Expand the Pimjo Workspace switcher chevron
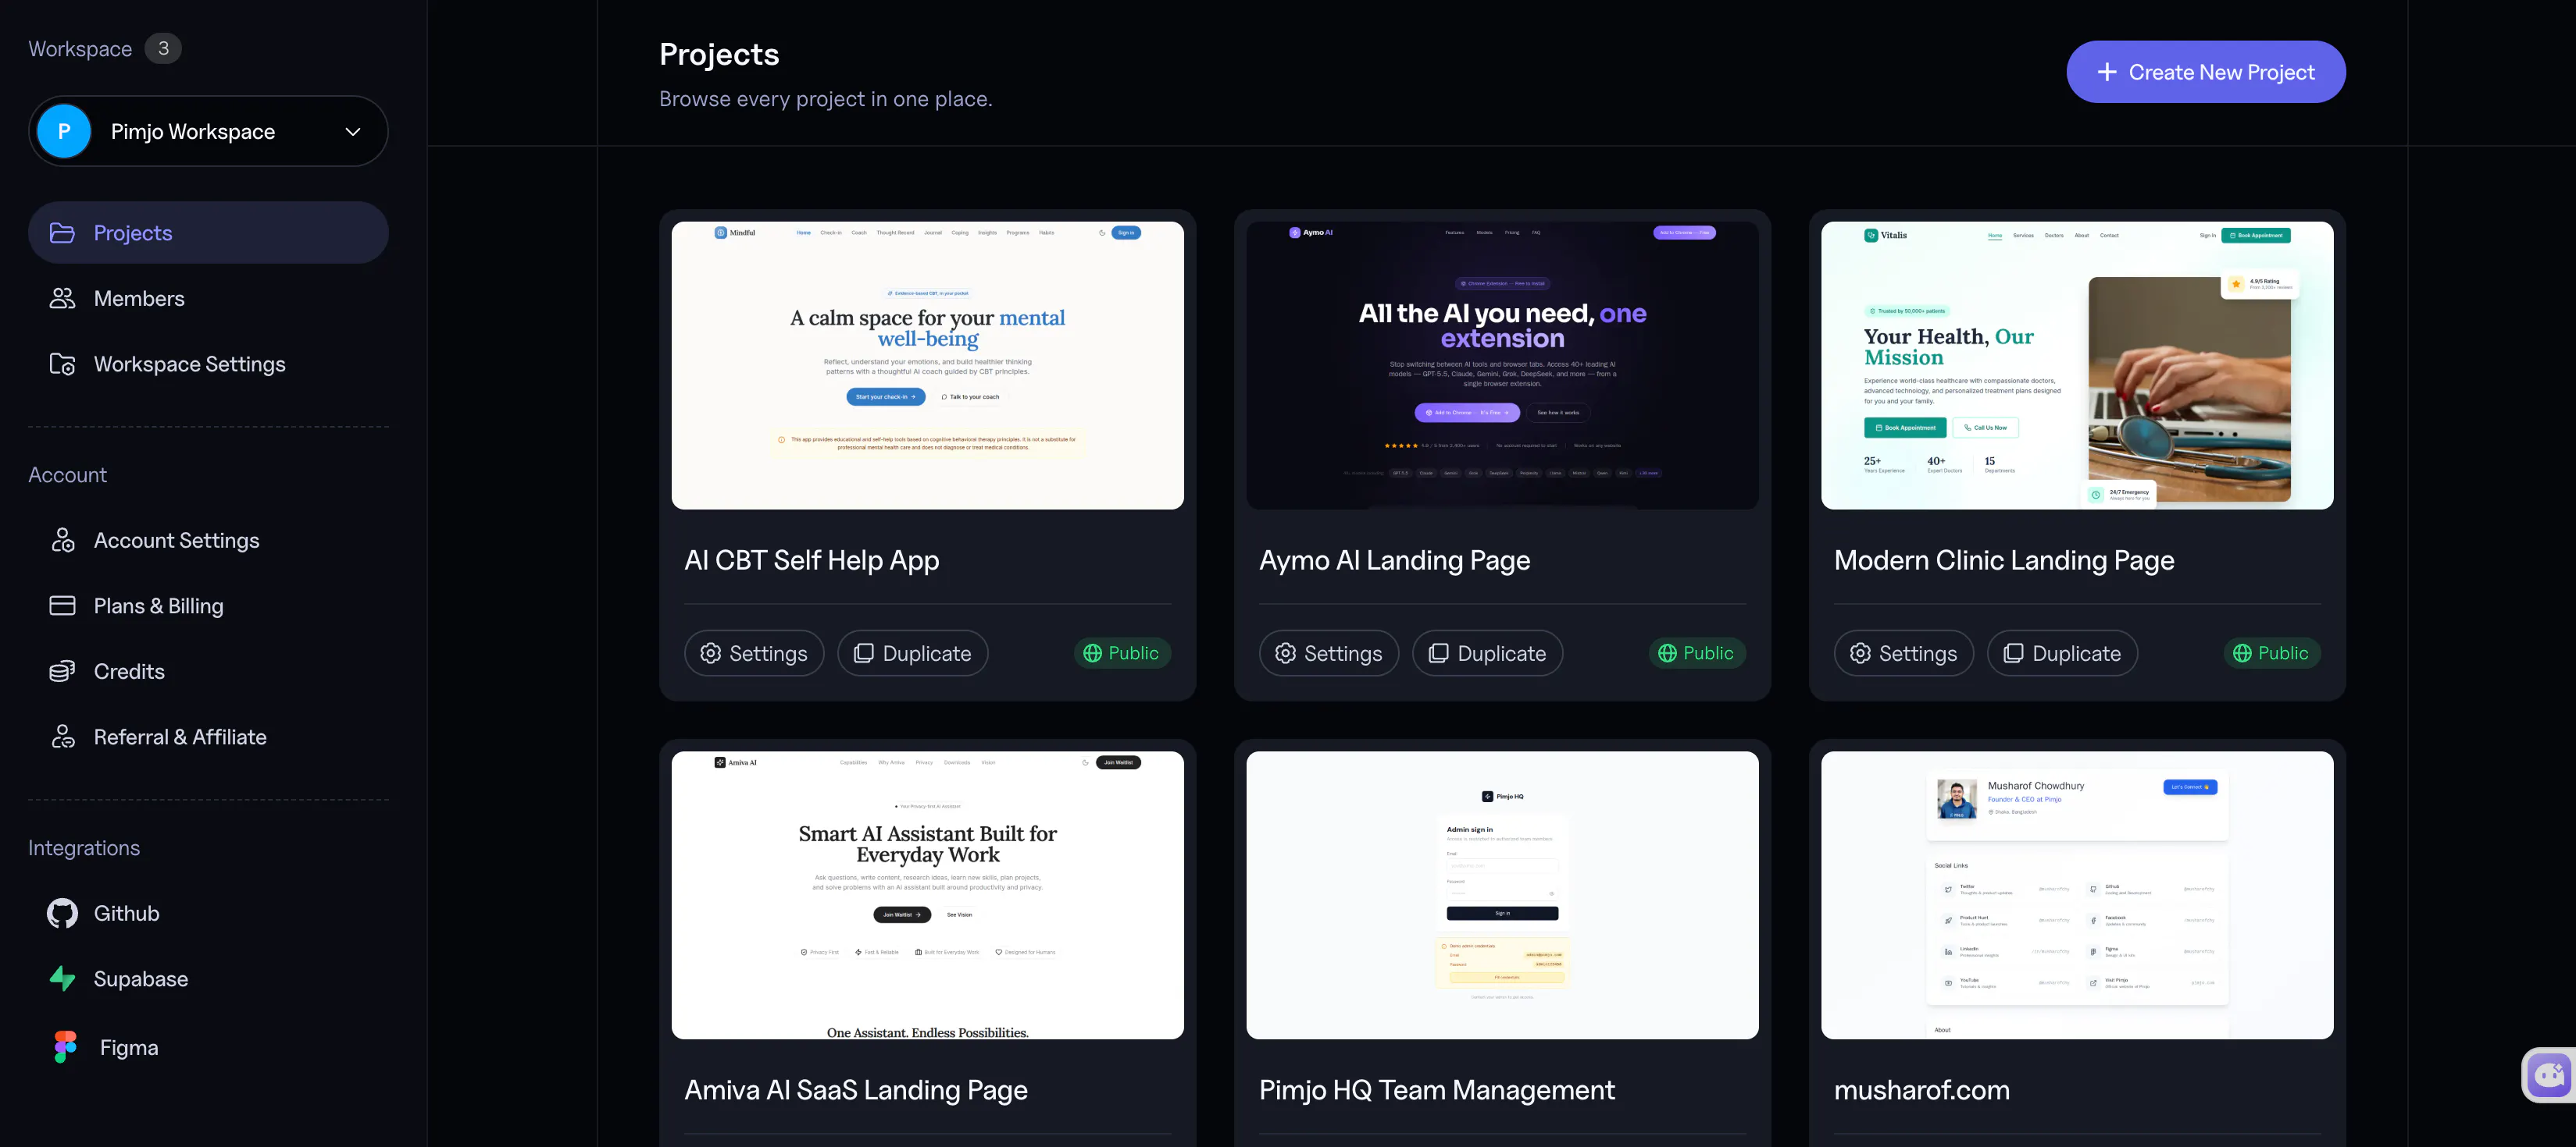2576x1147 pixels. click(353, 131)
